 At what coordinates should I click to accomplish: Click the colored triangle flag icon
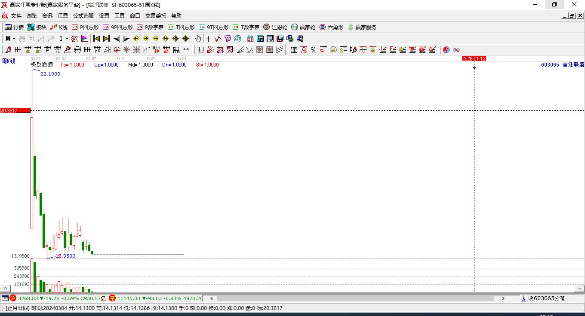point(84,39)
